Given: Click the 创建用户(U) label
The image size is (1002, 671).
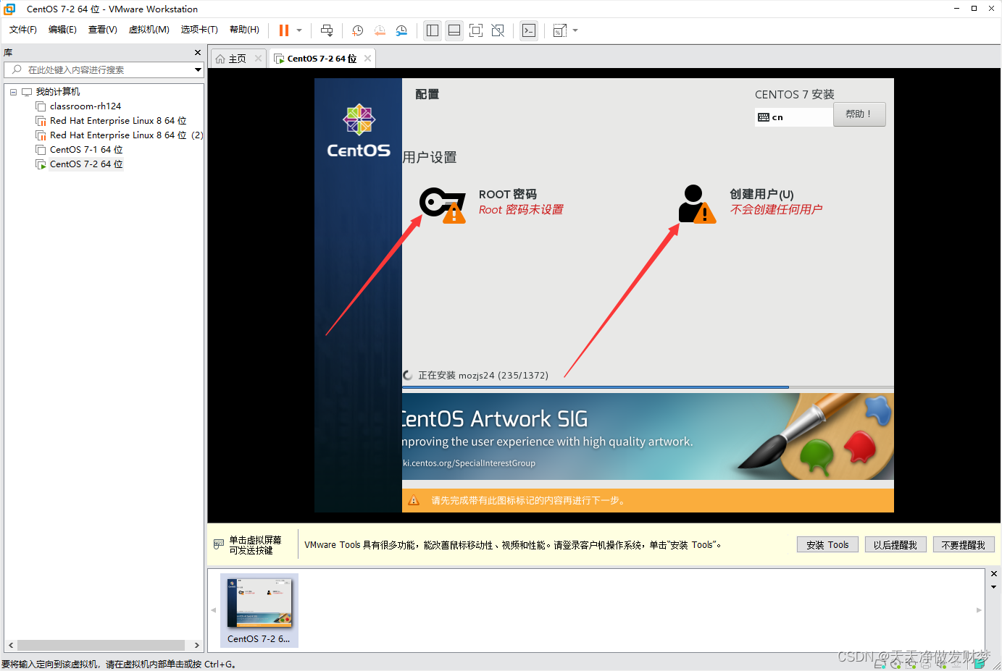Looking at the screenshot, I should coord(761,194).
